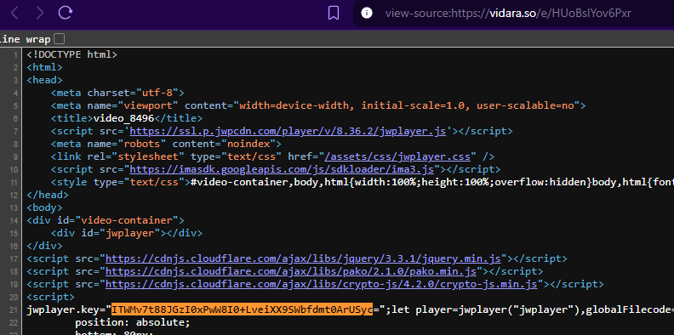The width and height of the screenshot is (674, 335).
Task: Reload the view-source page
Action: (x=66, y=13)
